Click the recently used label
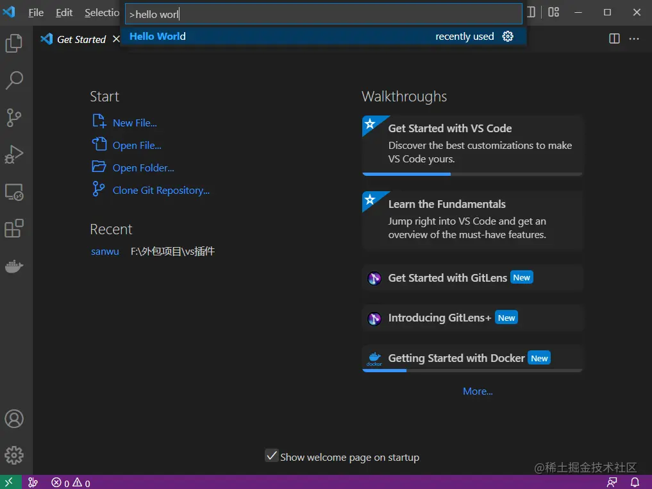Image resolution: width=652 pixels, height=489 pixels. (464, 36)
